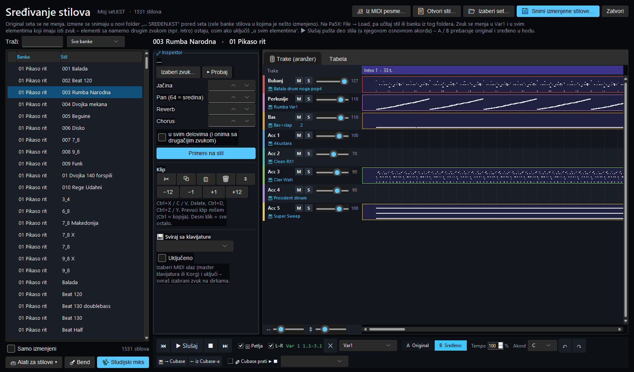Tick the Uključeno checkbox
The height and width of the screenshot is (372, 634).
tap(162, 258)
